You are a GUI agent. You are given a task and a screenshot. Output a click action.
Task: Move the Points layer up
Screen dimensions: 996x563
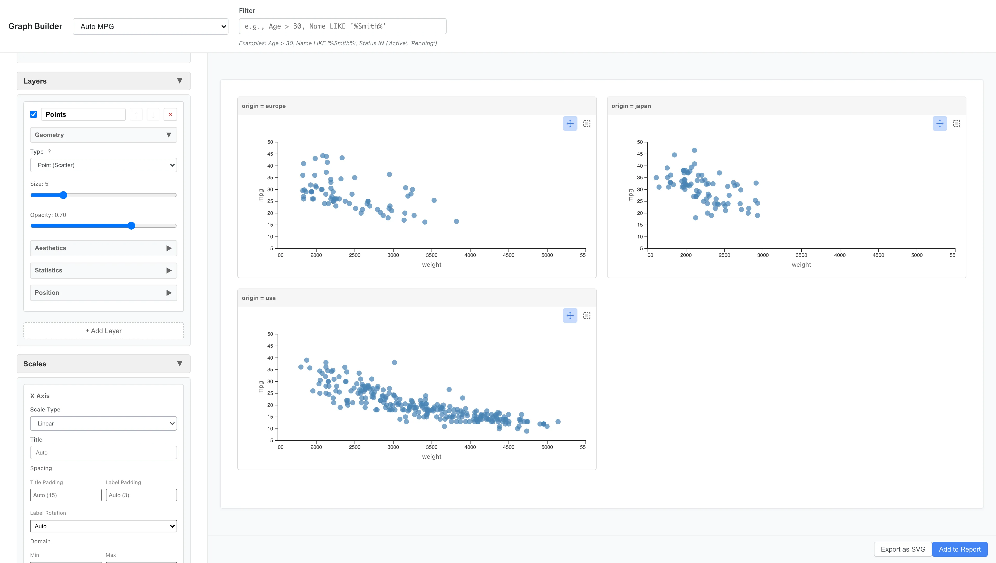click(x=136, y=114)
